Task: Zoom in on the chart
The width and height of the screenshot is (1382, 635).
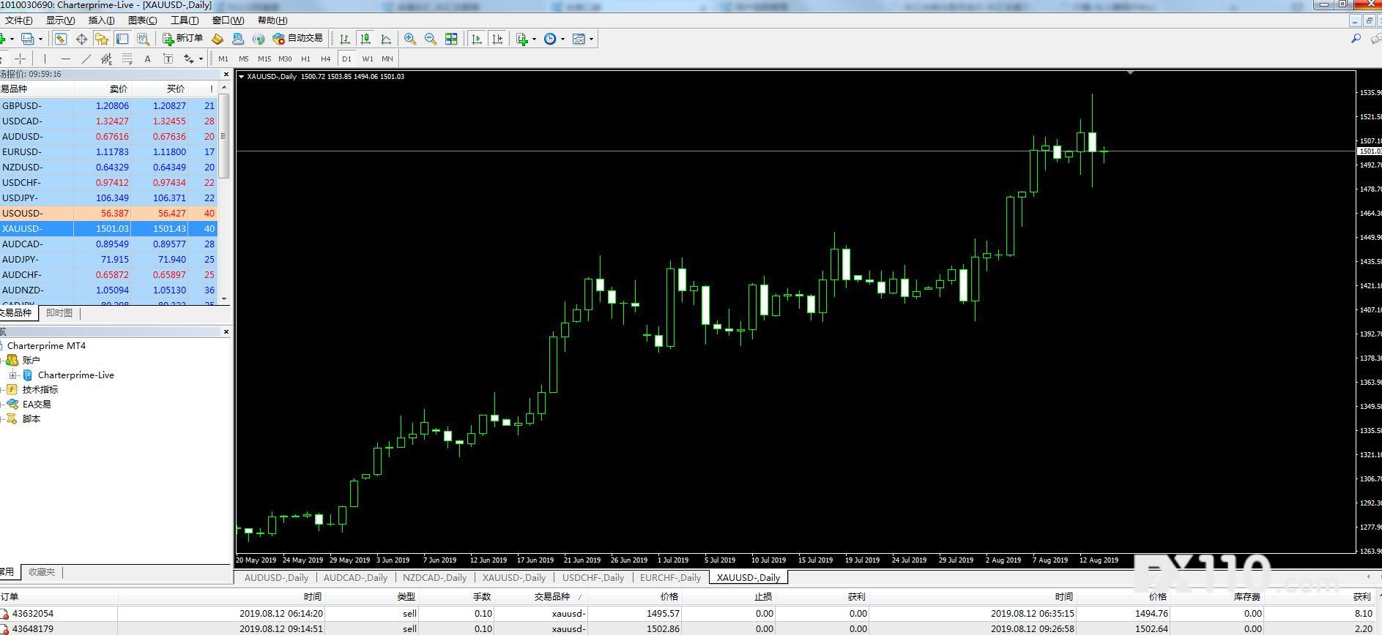Action: [410, 39]
